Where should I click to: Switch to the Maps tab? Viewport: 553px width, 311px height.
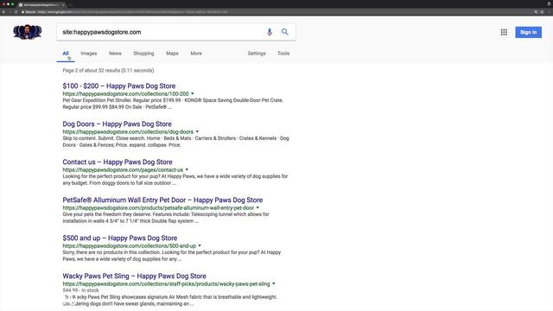coord(172,54)
